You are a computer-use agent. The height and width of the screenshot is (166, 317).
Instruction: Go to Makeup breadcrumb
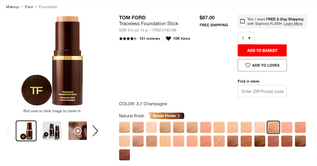(x=12, y=7)
